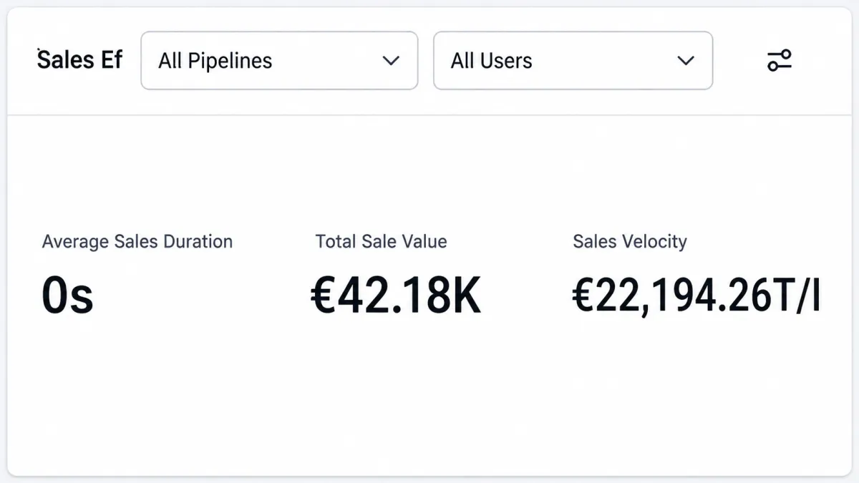Click the All Pipelines text in selector
The width and height of the screenshot is (859, 483).
(x=215, y=61)
